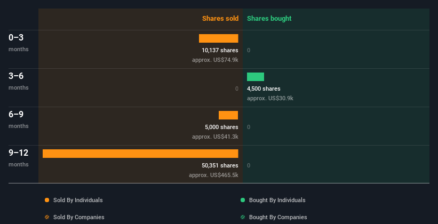Click the Shares bought column header
The width and height of the screenshot is (438, 224).
(x=269, y=19)
